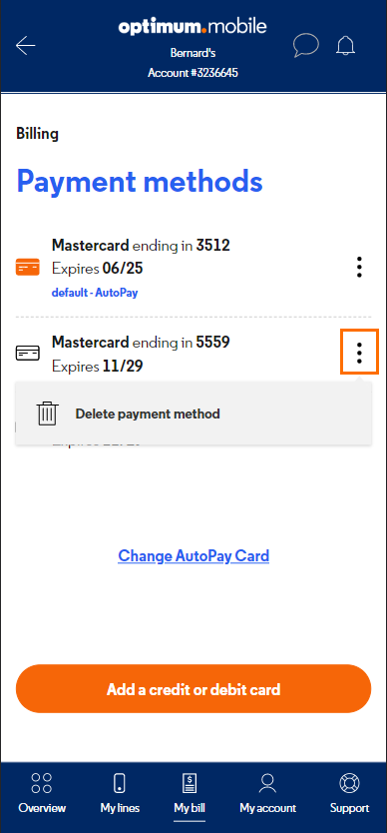The image size is (387, 833).
Task: Click the default - AutoPay label
Action: [95, 293]
